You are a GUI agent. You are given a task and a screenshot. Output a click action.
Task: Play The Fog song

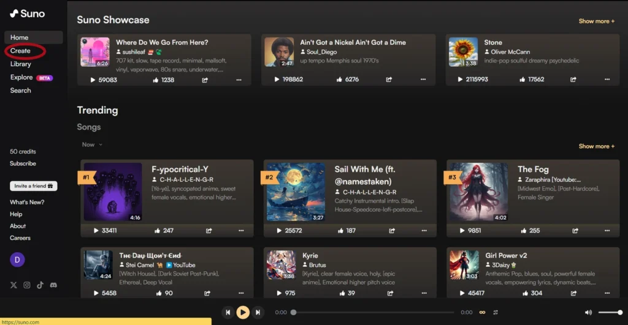point(462,231)
